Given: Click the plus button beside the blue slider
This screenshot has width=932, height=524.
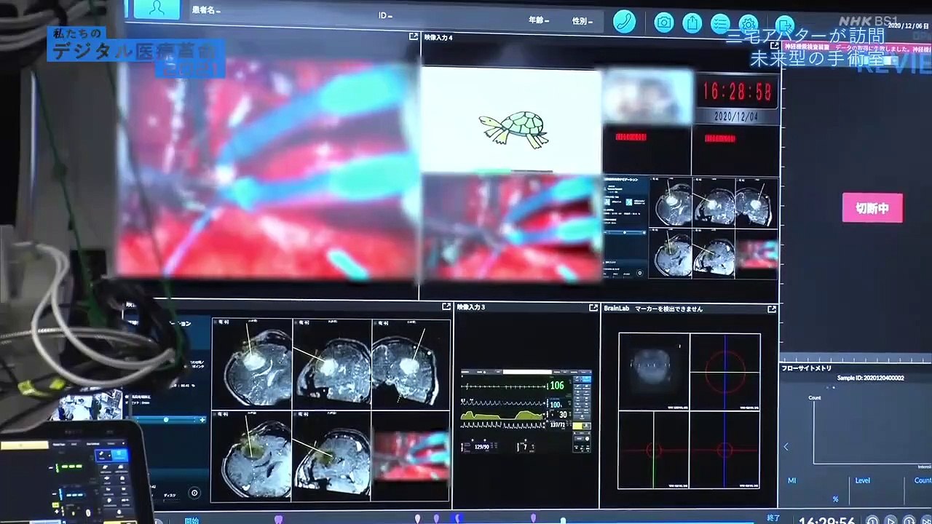Looking at the screenshot, I should 202,420.
